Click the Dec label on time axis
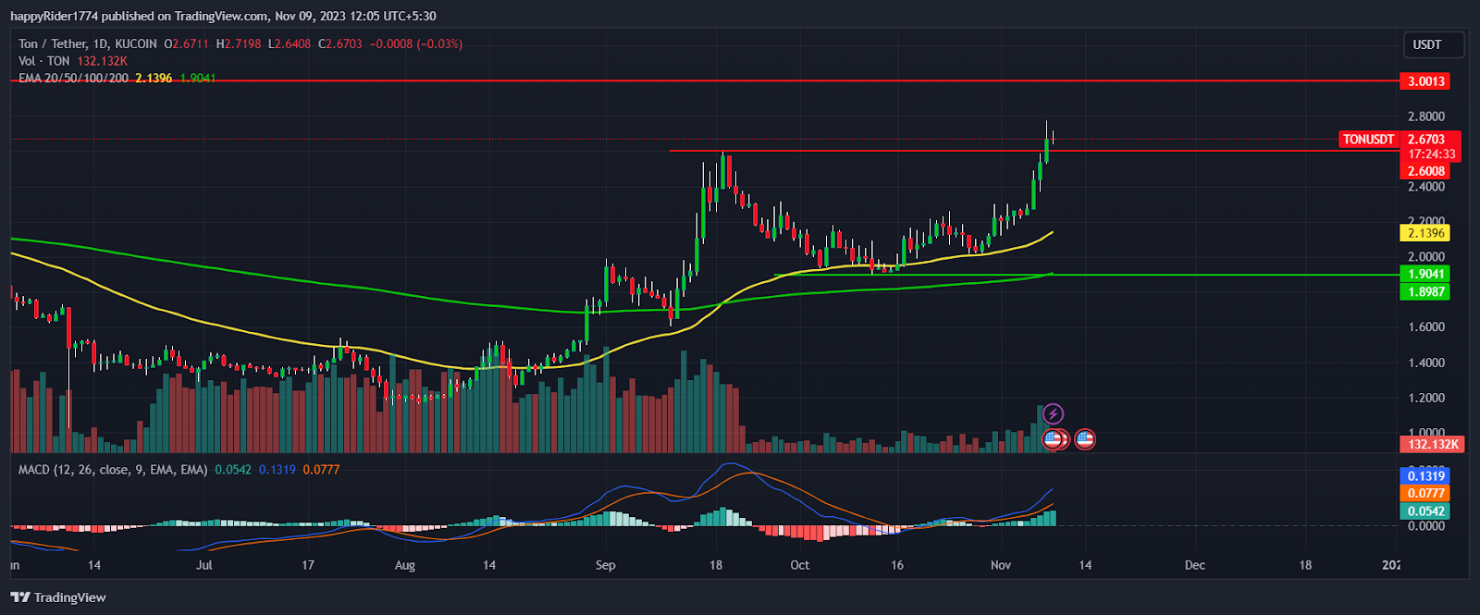This screenshot has width=1480, height=615. tap(1195, 565)
